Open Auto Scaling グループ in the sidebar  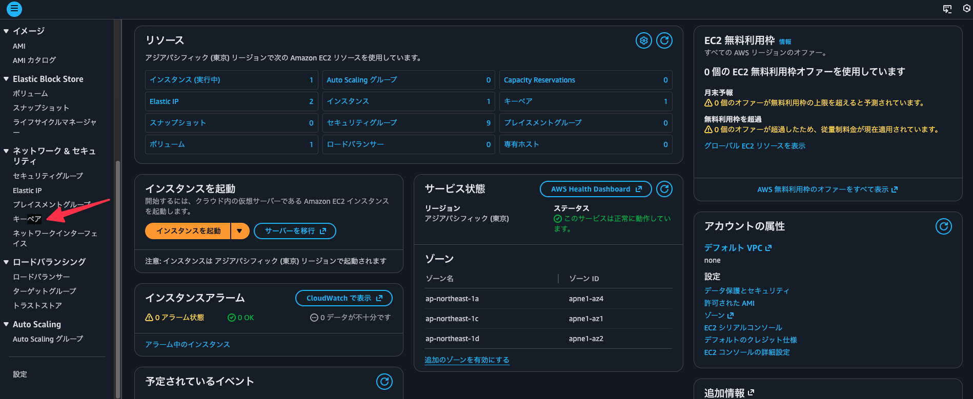48,339
